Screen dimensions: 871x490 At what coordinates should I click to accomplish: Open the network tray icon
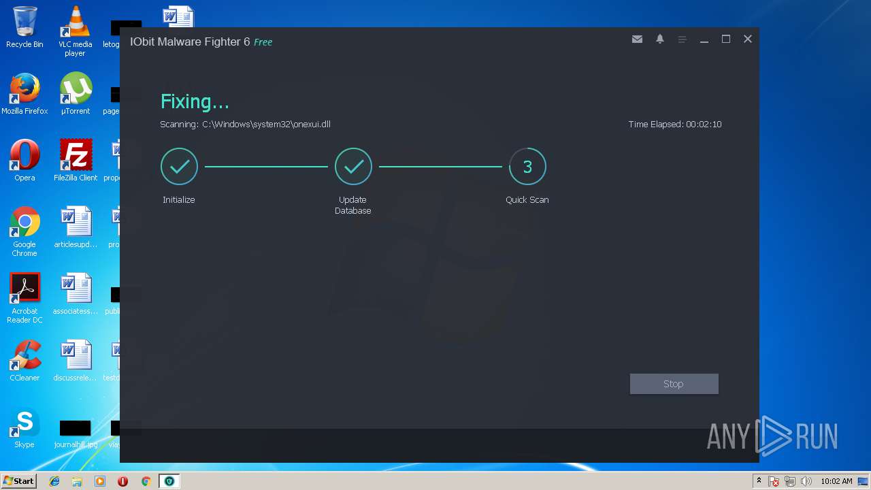tap(790, 481)
